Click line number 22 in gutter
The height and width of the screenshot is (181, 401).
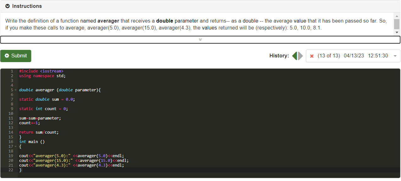[11, 170]
